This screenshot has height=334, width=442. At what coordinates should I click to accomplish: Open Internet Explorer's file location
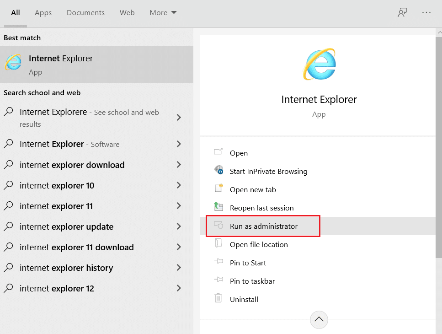pos(259,244)
